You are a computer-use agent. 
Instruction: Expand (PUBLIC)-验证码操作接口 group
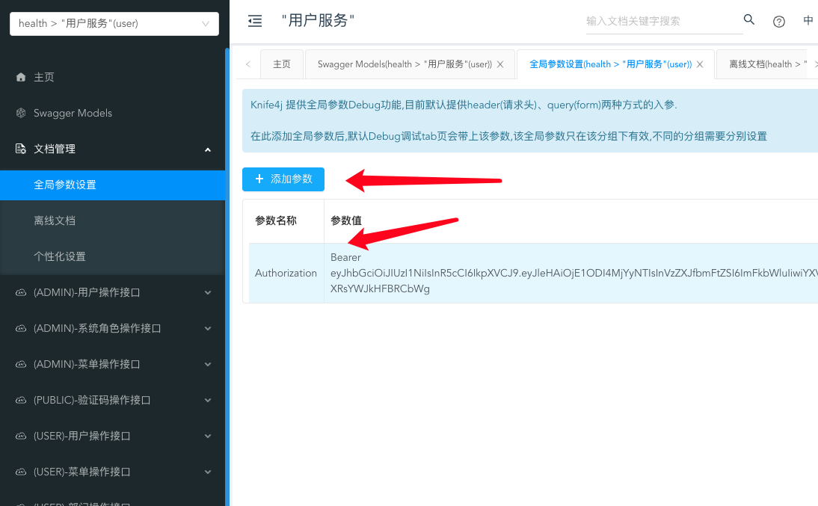point(112,400)
